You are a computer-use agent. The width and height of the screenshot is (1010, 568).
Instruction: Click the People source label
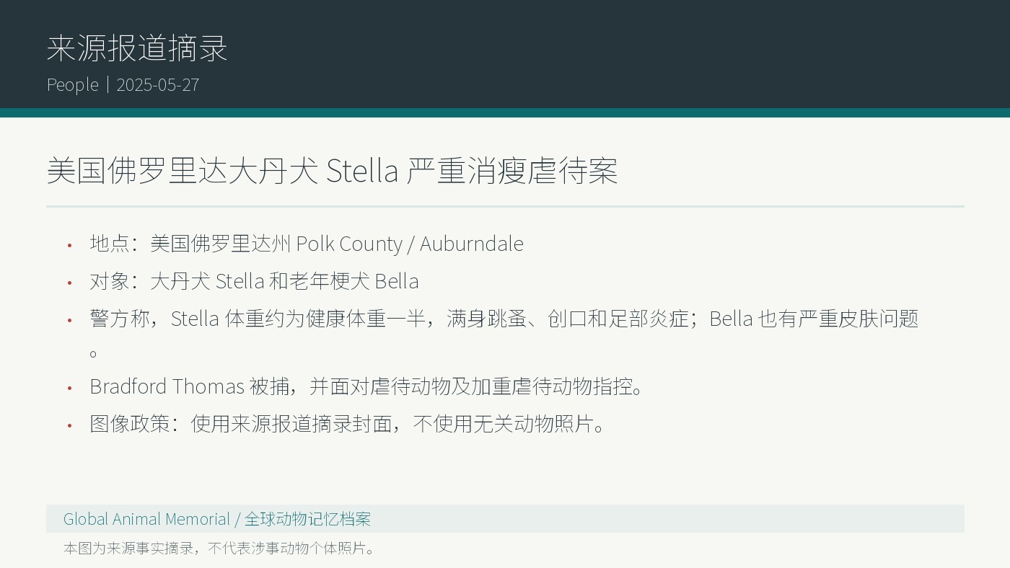(x=73, y=85)
